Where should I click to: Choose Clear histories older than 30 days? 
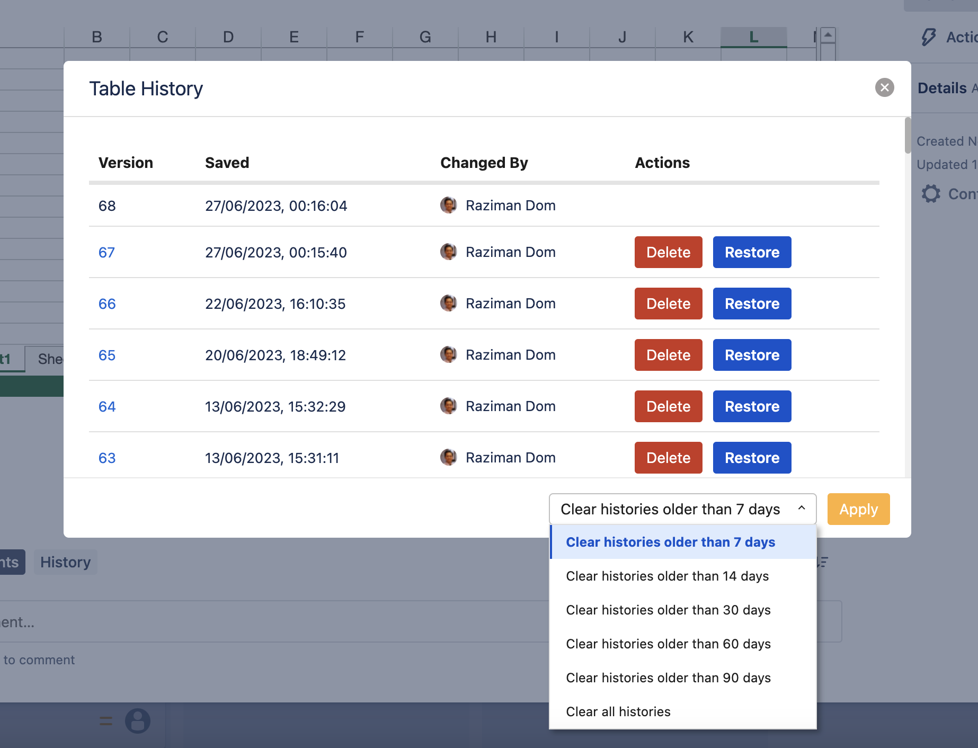click(x=668, y=610)
